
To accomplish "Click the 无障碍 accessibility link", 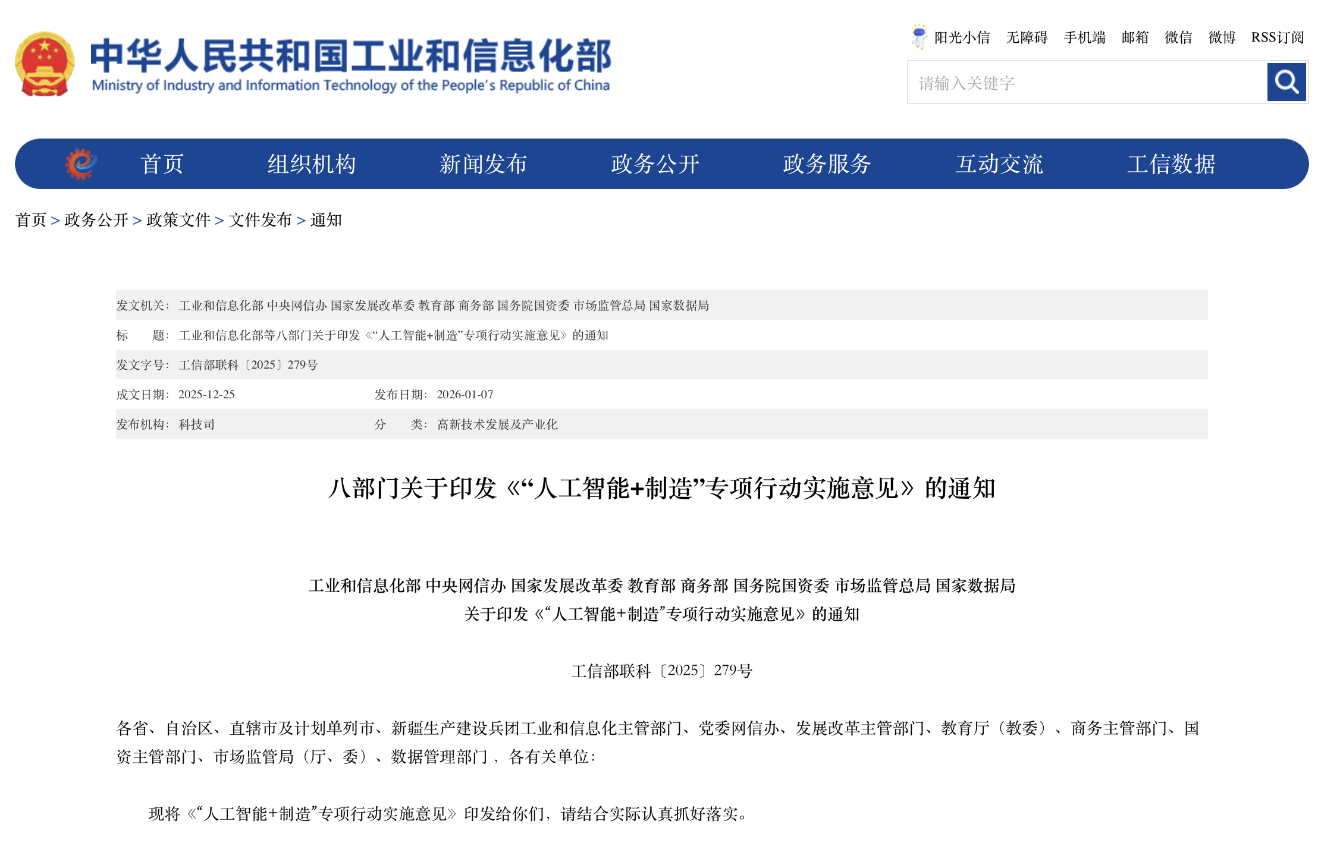I will pyautogui.click(x=1027, y=37).
